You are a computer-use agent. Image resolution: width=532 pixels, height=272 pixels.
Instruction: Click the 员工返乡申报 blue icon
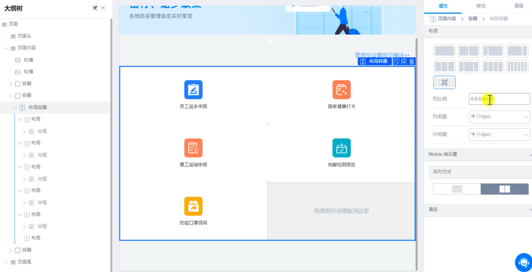point(193,90)
